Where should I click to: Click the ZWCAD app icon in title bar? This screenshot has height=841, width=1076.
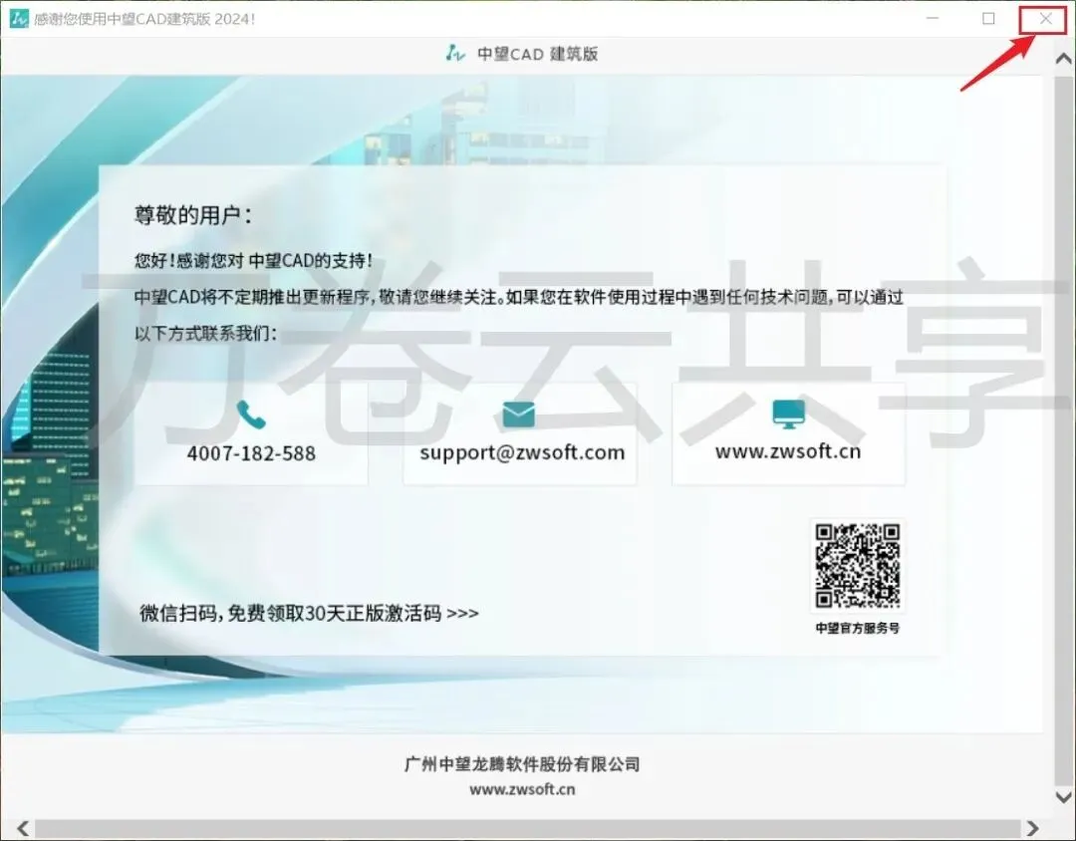click(19, 19)
